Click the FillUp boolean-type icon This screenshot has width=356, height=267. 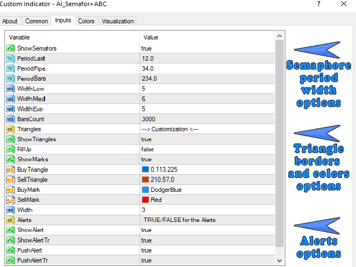point(11,149)
